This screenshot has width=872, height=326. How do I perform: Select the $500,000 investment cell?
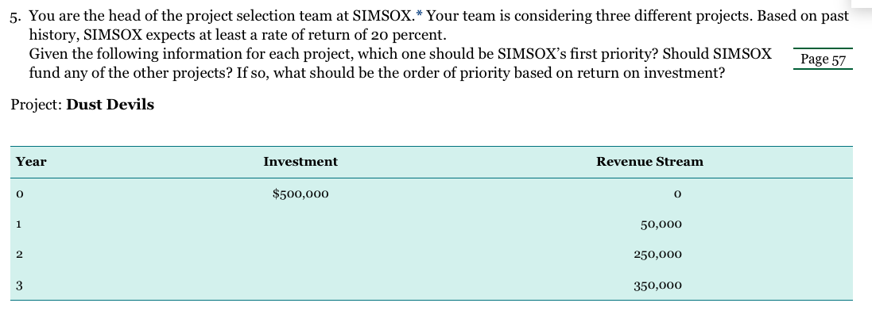tap(300, 194)
